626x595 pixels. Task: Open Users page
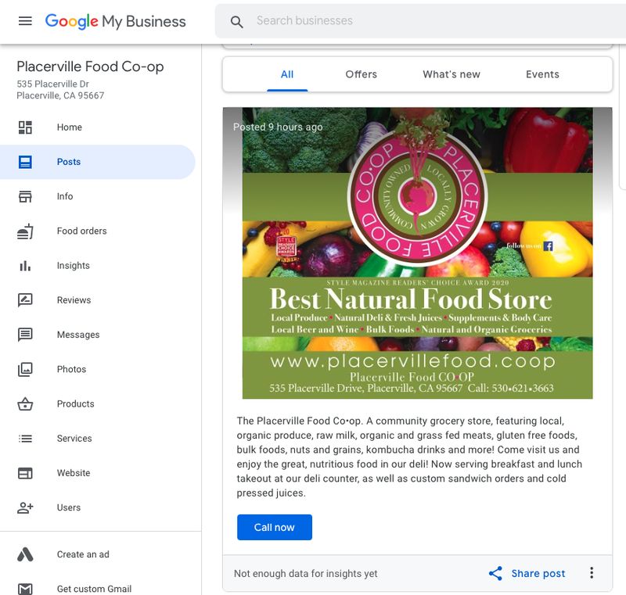69,507
